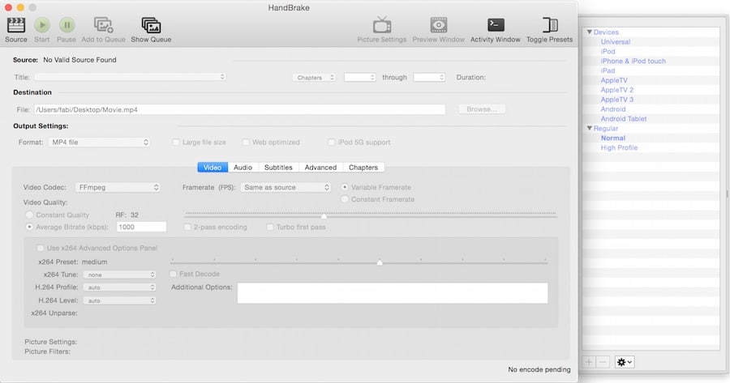Screen dimensions: 730x383
Task: Open the Chapters range type dropdown
Action: 315,78
